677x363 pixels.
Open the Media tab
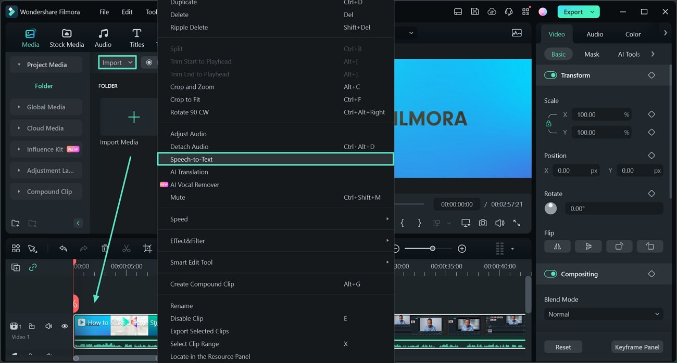tap(30, 38)
